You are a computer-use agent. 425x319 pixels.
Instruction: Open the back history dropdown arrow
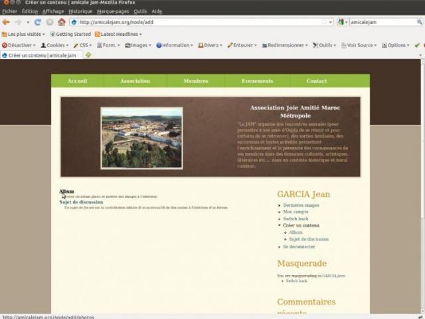(28, 22)
